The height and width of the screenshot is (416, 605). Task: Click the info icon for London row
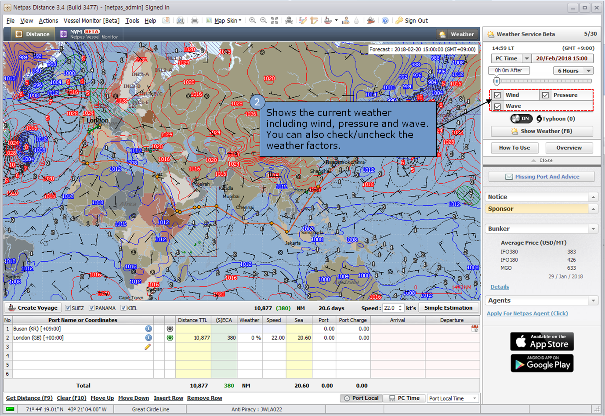click(149, 338)
